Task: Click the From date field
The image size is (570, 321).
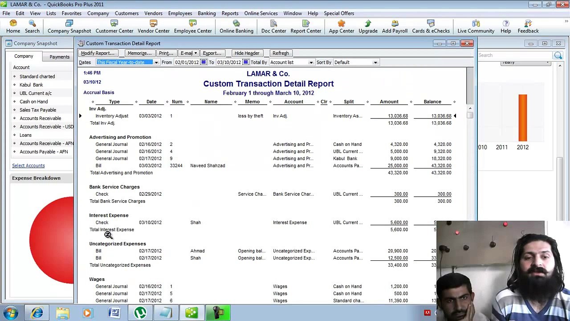Action: pyautogui.click(x=187, y=62)
